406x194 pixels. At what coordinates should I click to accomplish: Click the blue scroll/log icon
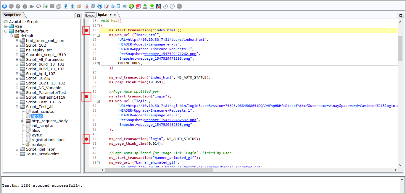(x=118, y=6)
